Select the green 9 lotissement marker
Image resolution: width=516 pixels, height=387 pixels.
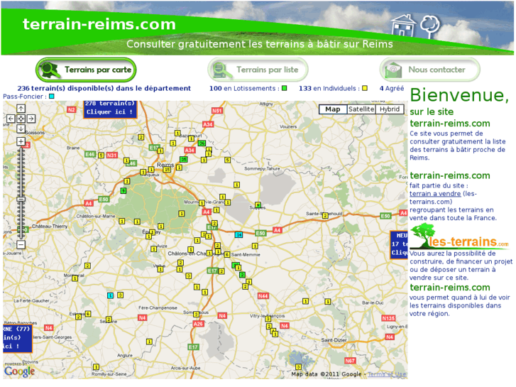pyautogui.click(x=123, y=191)
